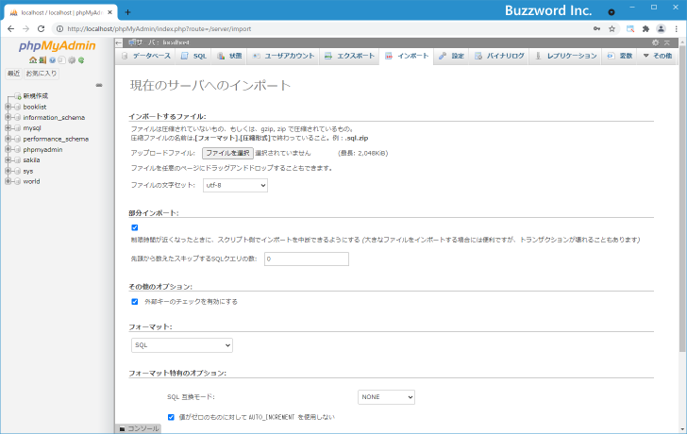Expand the performance_schema tree node
The width and height of the screenshot is (687, 434).
pos(8,139)
